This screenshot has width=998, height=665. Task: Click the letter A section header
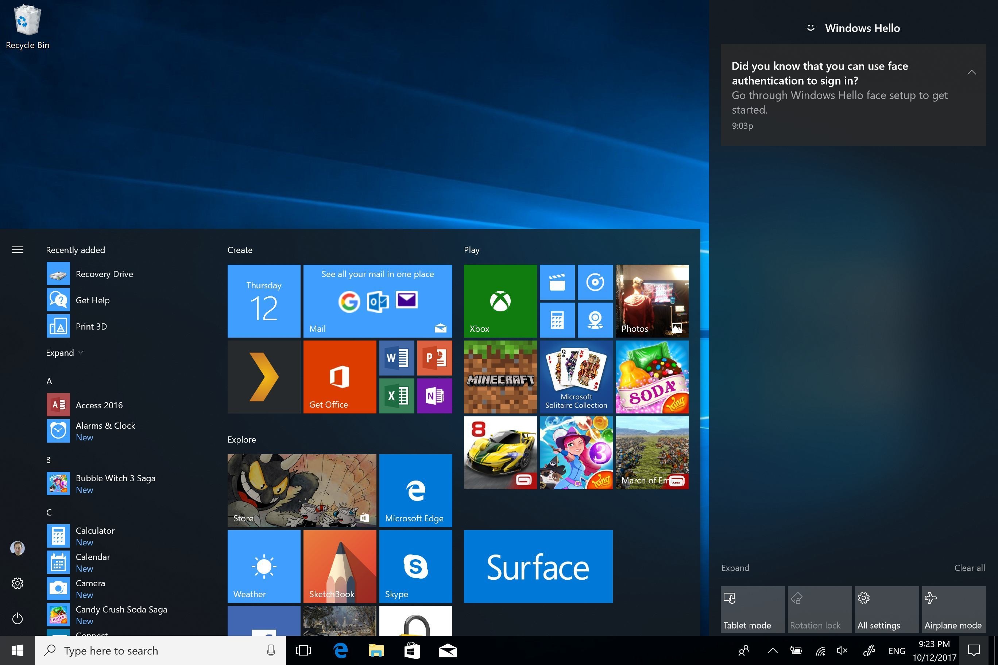click(x=49, y=381)
